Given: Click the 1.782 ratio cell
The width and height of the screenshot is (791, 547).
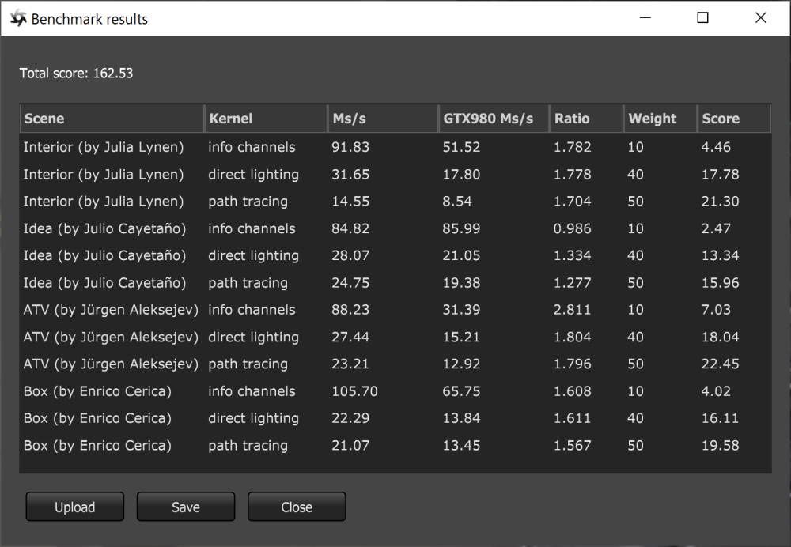Looking at the screenshot, I should tap(572, 147).
